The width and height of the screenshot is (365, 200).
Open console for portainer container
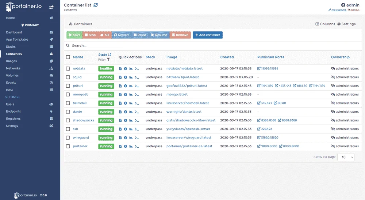137,147
